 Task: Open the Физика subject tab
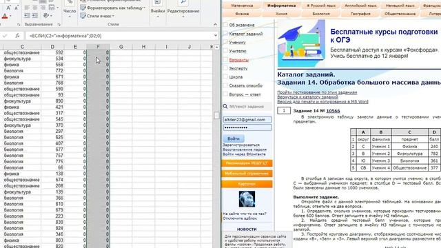click(242, 14)
